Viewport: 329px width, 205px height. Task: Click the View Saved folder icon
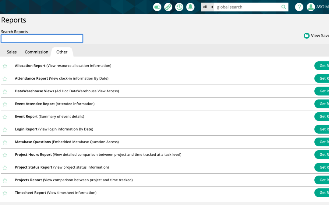tap(306, 36)
